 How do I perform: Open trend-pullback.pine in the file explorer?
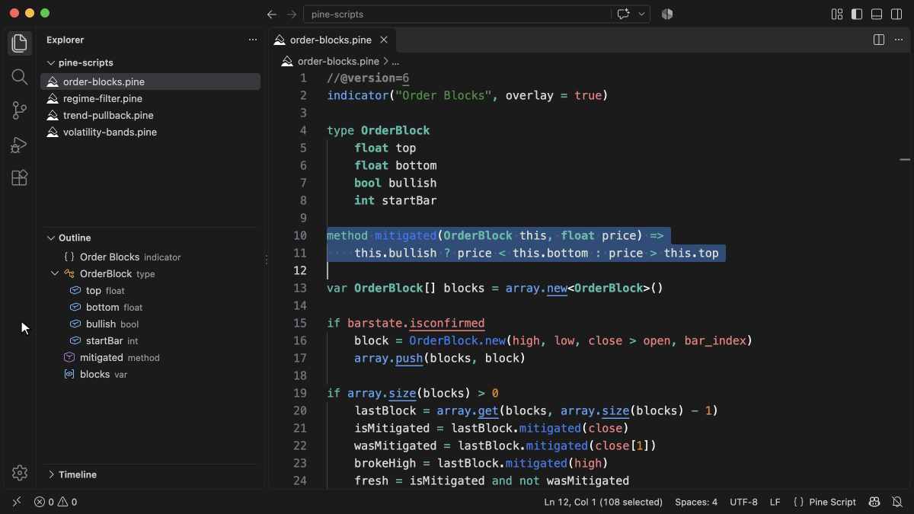pos(151,115)
